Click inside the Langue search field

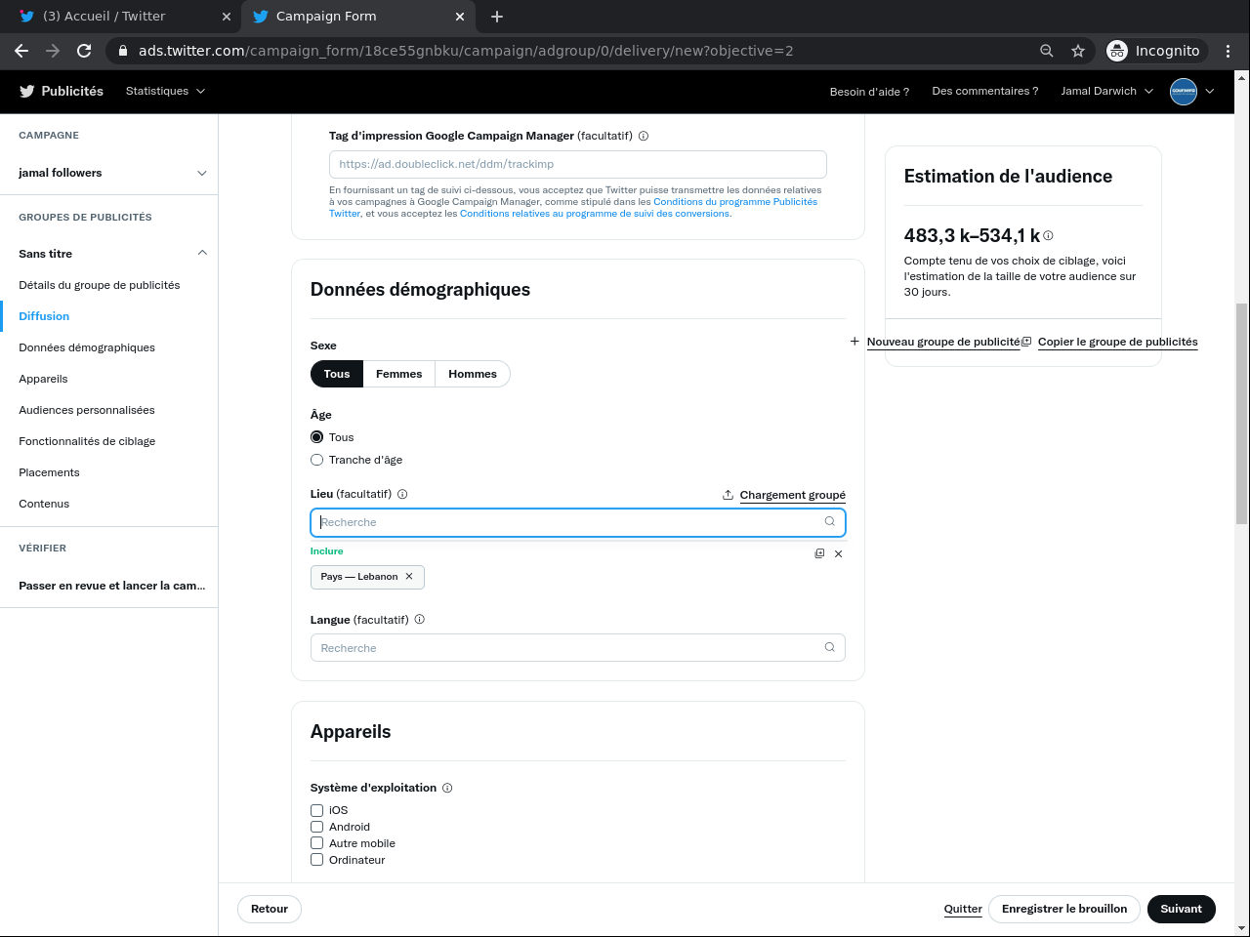coord(566,648)
